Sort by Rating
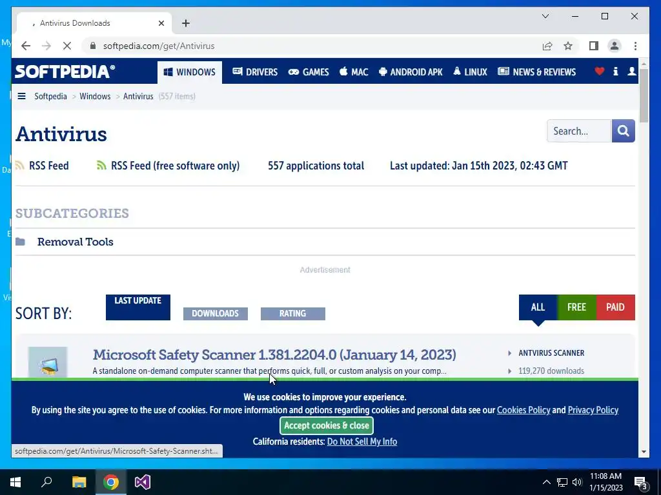The width and height of the screenshot is (661, 495). click(293, 314)
